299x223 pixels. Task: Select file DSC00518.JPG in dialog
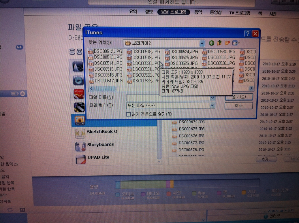(144, 52)
